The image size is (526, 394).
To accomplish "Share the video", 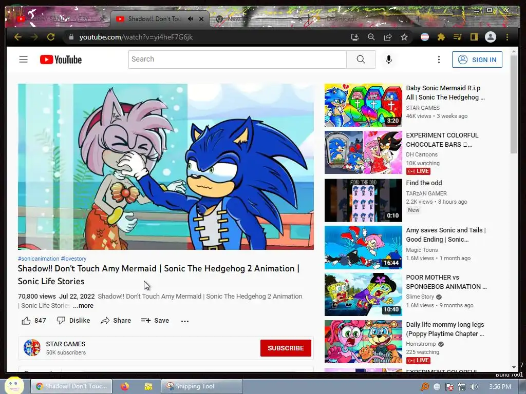I will [x=116, y=321].
